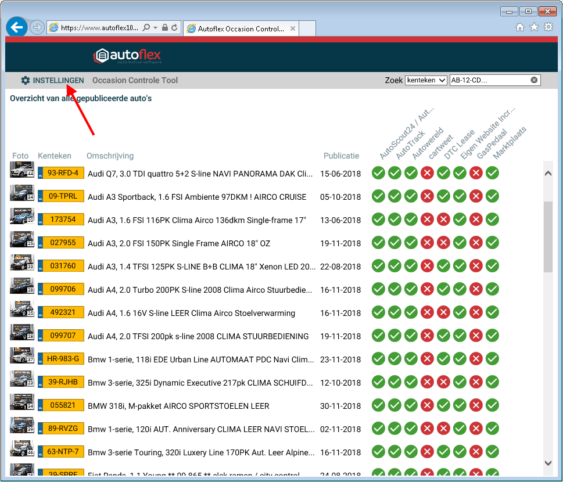The width and height of the screenshot is (563, 482).
Task: Clear the kenteken search field with X icon
Action: click(534, 80)
